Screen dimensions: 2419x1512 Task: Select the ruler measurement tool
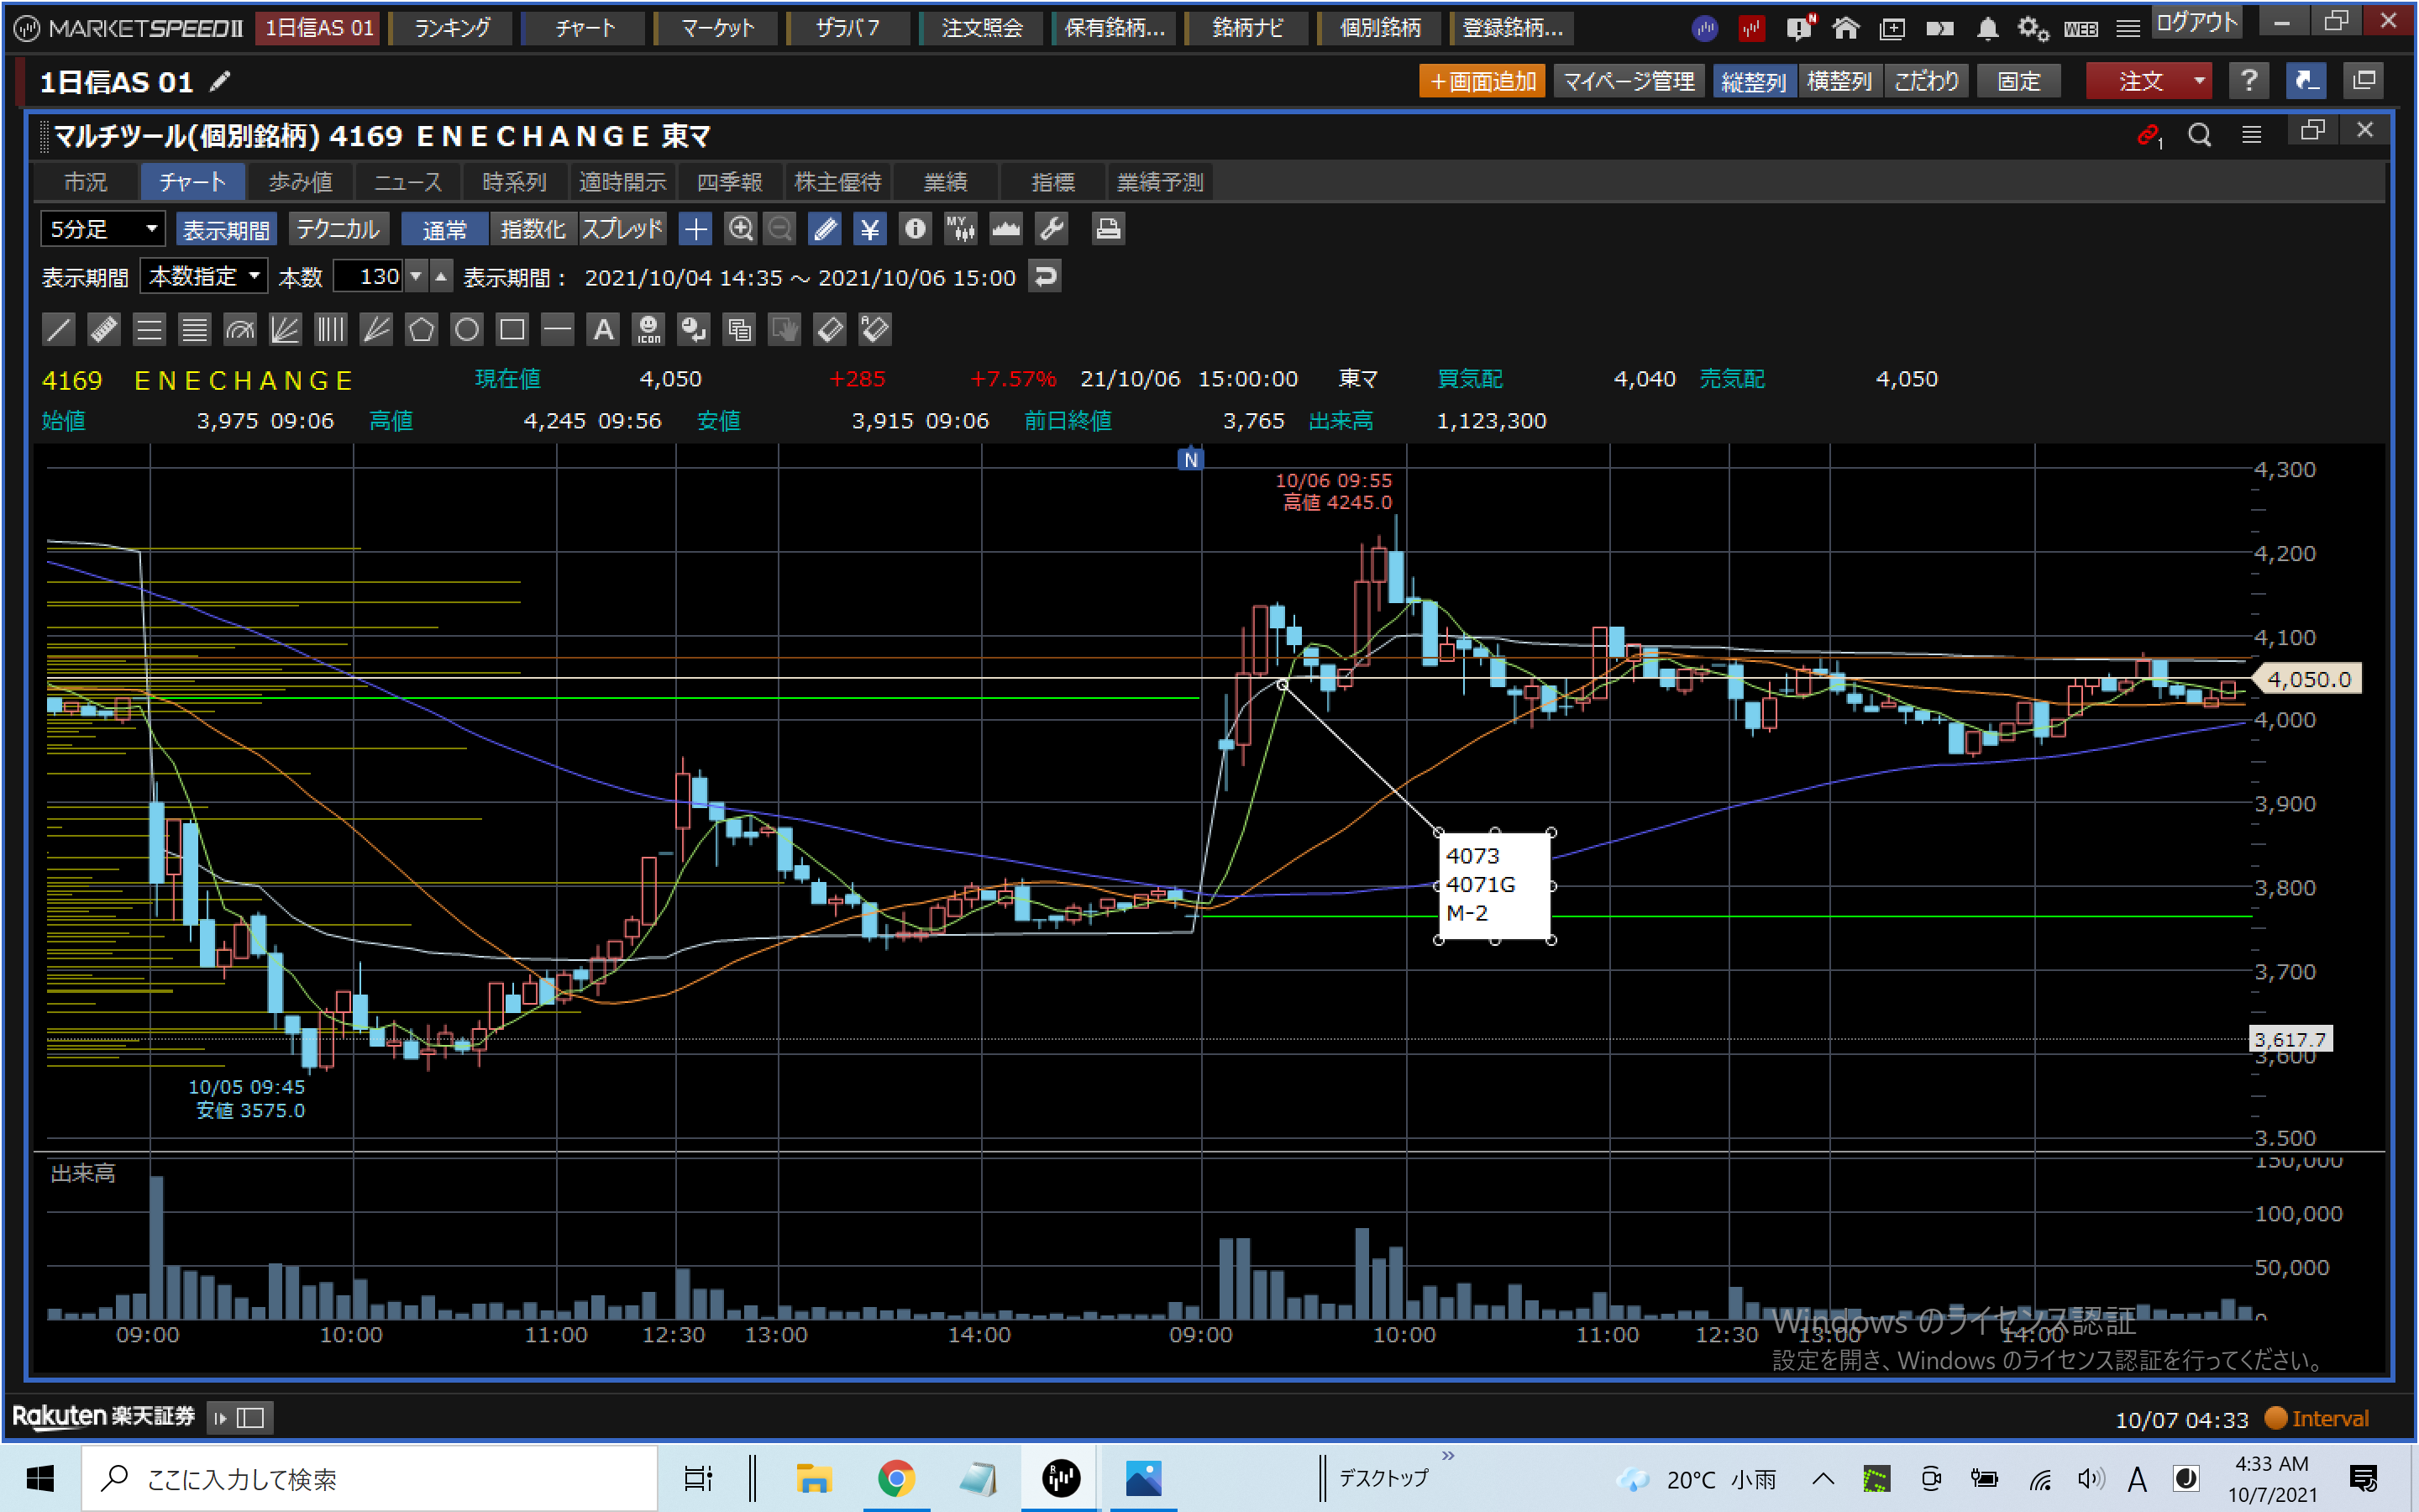[104, 329]
